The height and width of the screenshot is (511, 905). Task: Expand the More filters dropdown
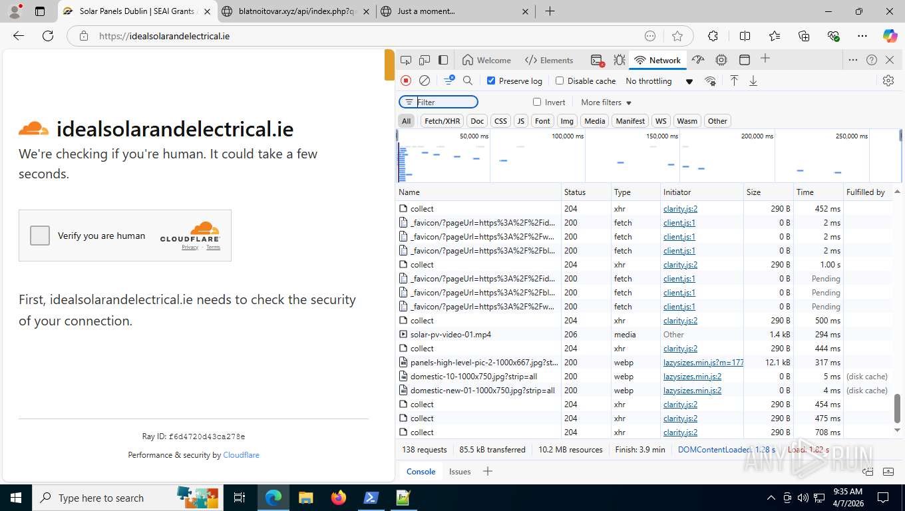[x=606, y=102]
